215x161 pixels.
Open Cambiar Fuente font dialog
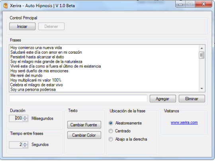(x=84, y=124)
